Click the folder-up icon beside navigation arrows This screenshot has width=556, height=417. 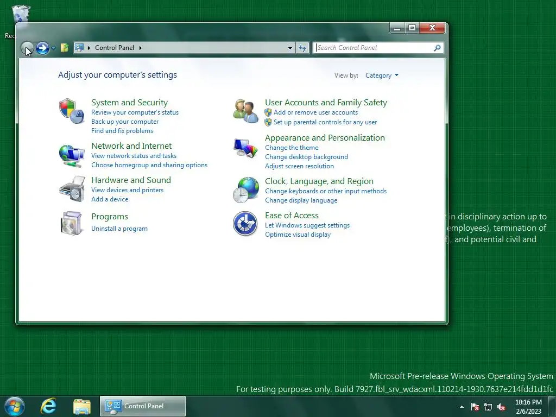tap(64, 48)
